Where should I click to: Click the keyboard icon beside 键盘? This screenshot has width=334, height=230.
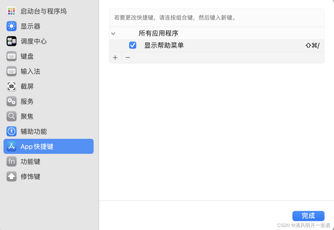click(x=12, y=56)
